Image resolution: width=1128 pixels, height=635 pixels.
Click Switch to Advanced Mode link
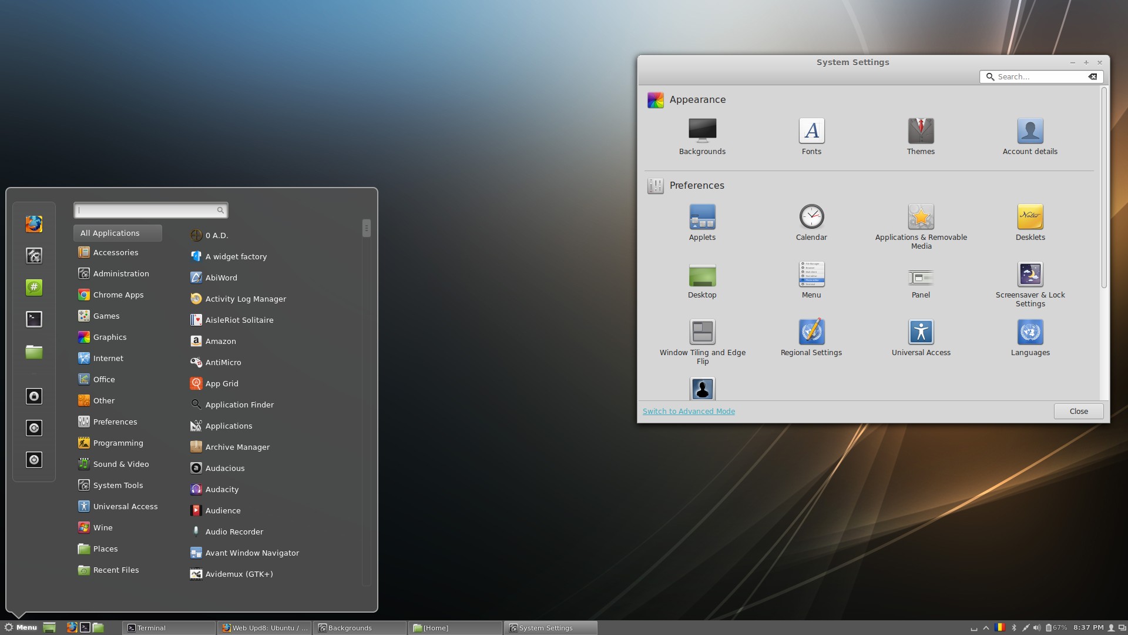point(689,411)
